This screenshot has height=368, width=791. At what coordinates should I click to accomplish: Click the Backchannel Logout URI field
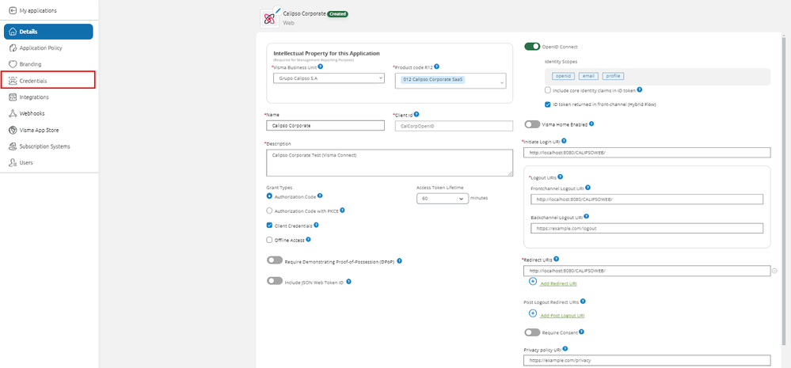647,228
